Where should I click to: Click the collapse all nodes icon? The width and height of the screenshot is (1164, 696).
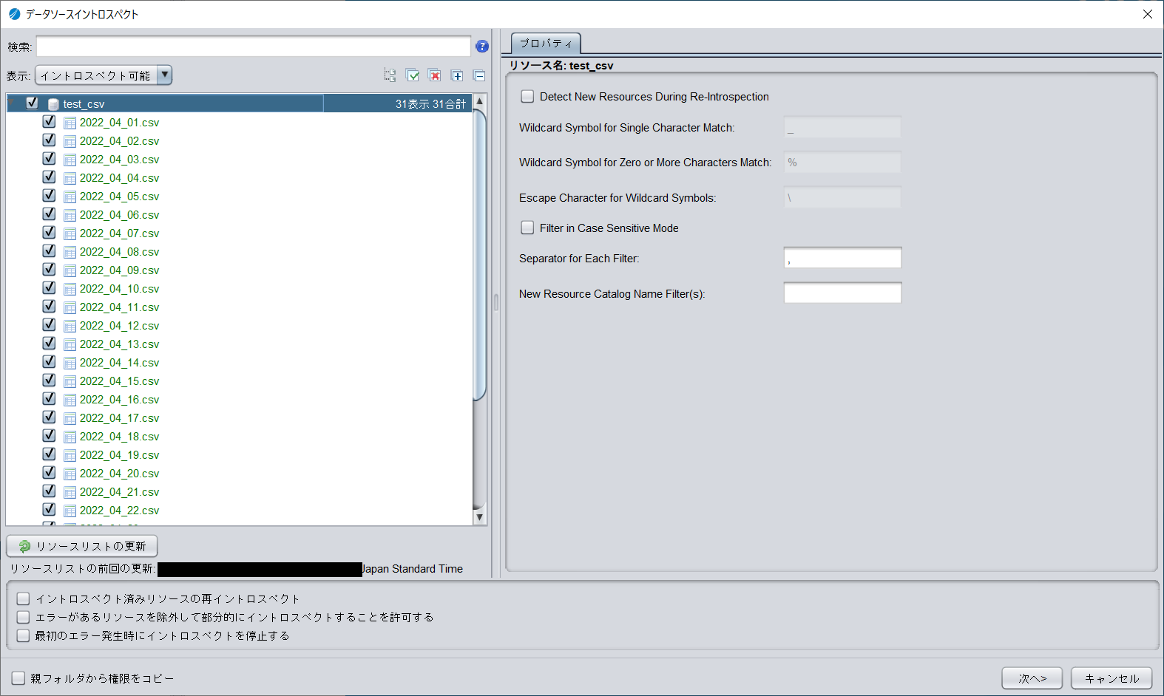[x=479, y=75]
